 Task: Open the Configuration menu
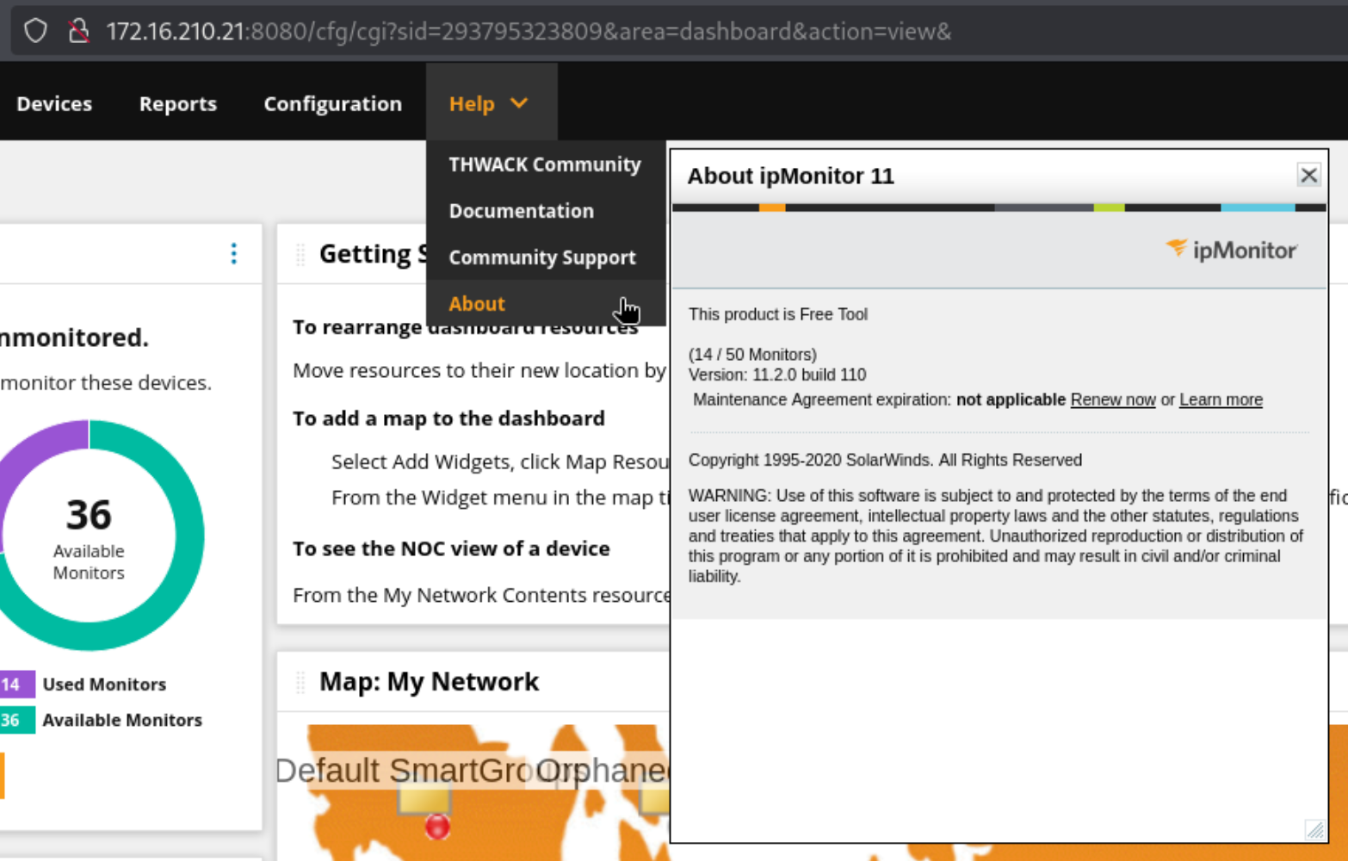click(x=333, y=103)
